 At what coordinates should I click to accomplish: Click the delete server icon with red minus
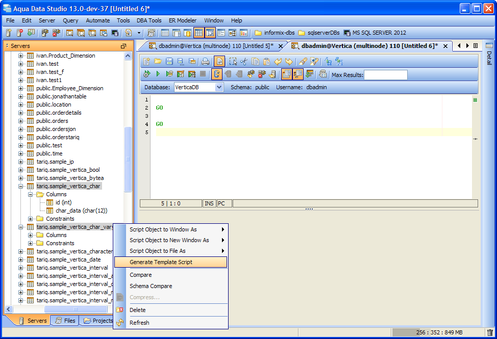click(x=20, y=33)
